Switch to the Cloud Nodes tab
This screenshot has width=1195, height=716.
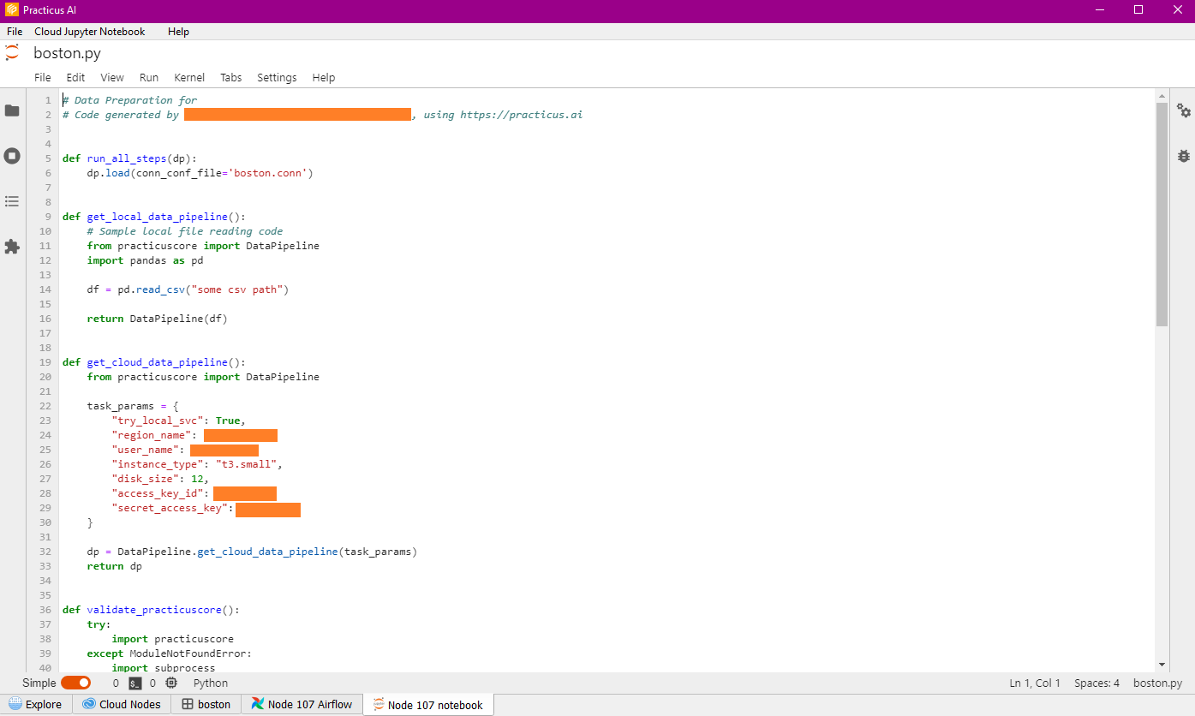(122, 705)
